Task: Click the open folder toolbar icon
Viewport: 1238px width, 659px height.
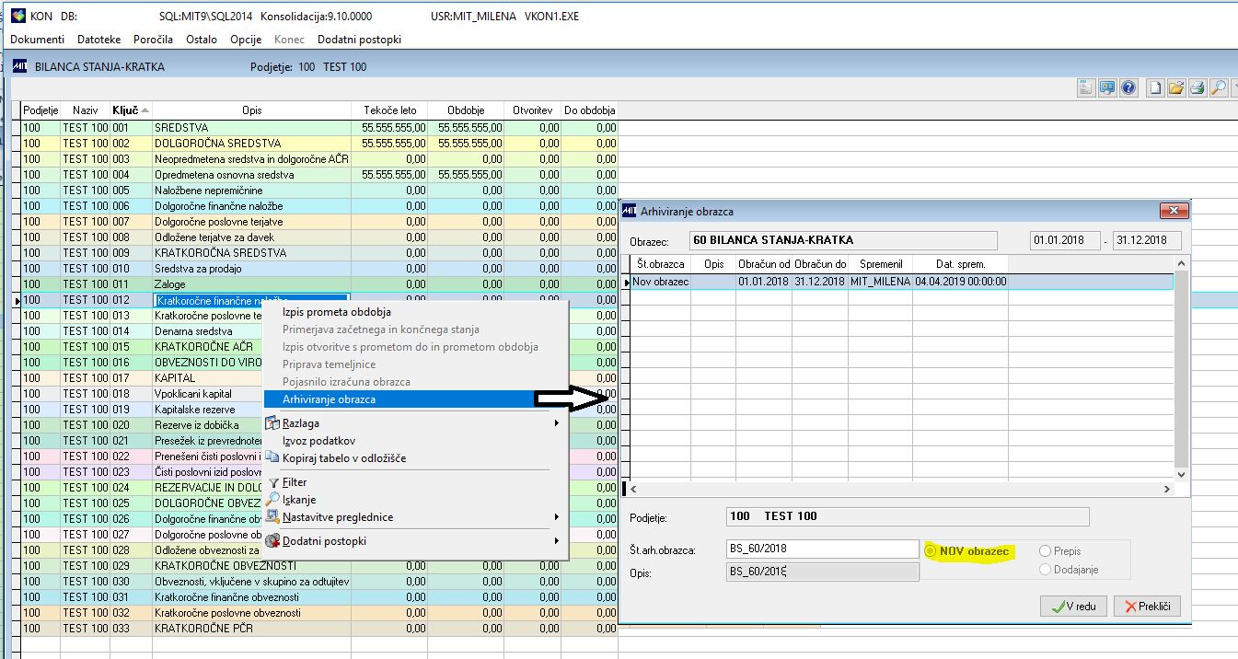Action: click(1176, 88)
